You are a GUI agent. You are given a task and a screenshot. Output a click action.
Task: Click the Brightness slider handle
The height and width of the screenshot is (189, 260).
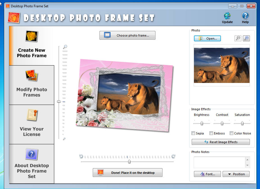point(202,123)
